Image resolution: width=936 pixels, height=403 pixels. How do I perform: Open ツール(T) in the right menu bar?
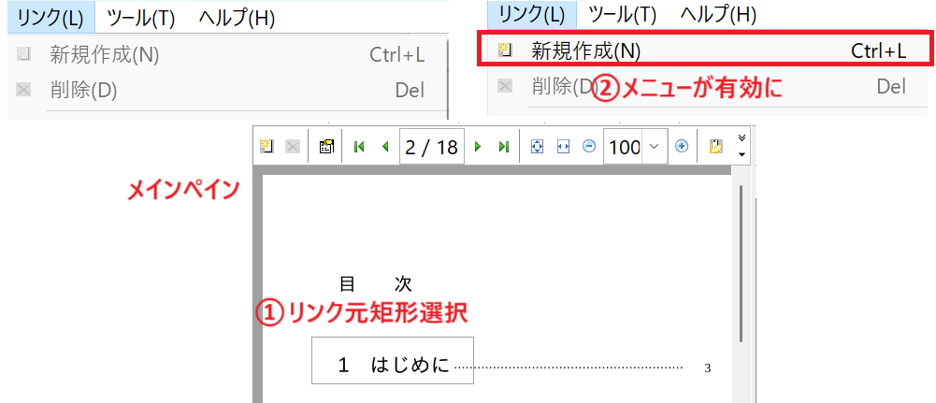[x=622, y=15]
